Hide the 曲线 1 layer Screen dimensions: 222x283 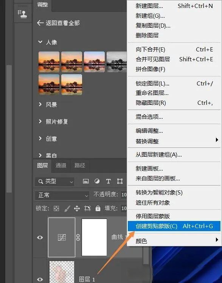[x=40, y=237]
